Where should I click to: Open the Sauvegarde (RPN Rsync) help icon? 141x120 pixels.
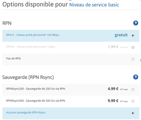click(135, 77)
